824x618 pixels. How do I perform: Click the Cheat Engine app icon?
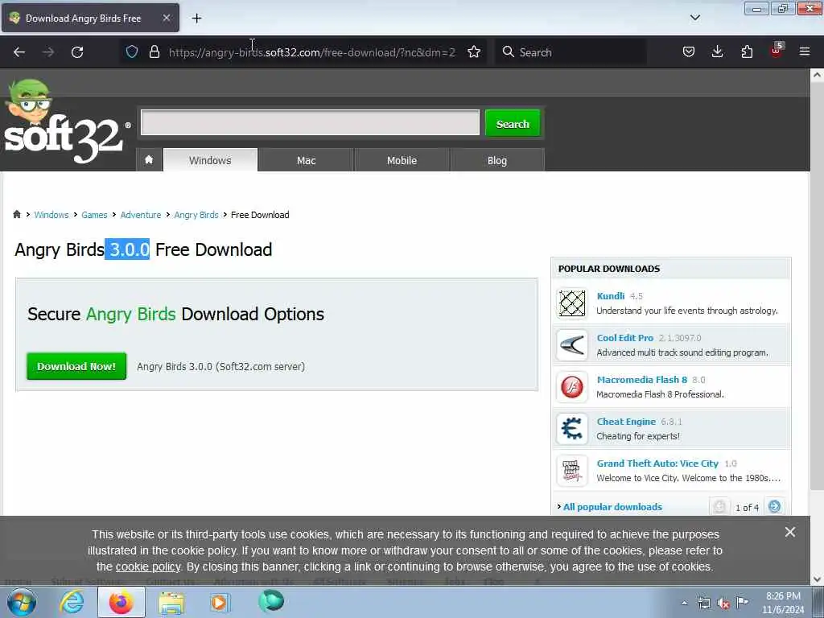coord(572,429)
